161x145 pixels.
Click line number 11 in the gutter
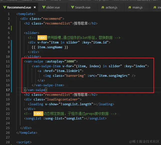[x=8, y=61]
